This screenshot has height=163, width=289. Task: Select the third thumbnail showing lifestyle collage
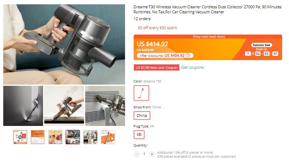click(x=55, y=137)
